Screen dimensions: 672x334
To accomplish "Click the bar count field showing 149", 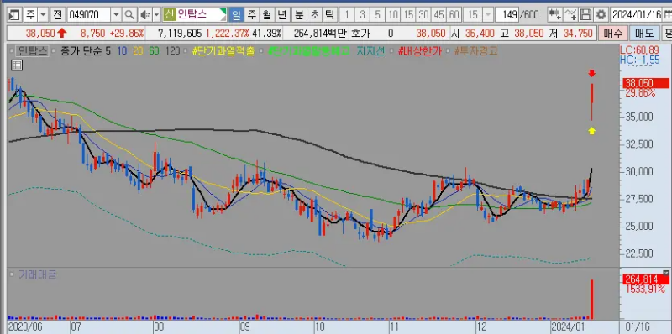I will (507, 15).
